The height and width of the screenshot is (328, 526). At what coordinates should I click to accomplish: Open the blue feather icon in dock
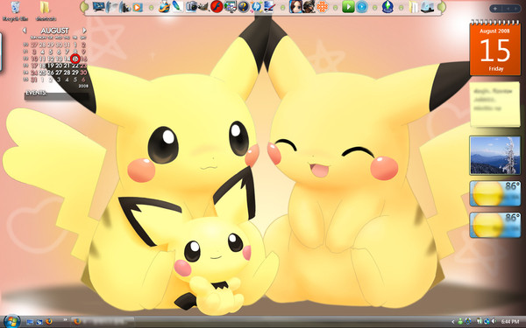177,7
